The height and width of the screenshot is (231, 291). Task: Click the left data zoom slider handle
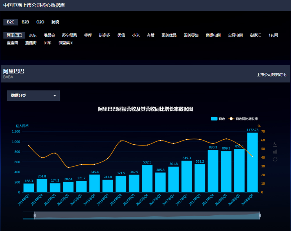[x=35, y=215]
